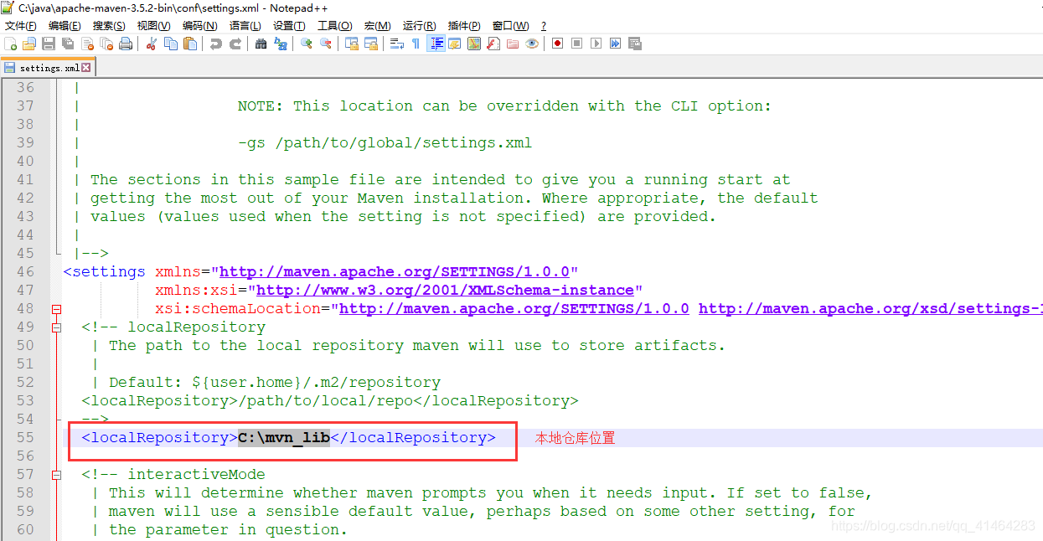Collapse the localRepository comment fold at line 49
This screenshot has height=541, width=1043.
57,327
